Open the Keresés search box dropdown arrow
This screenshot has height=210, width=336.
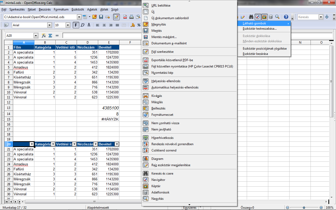pos(321,17)
